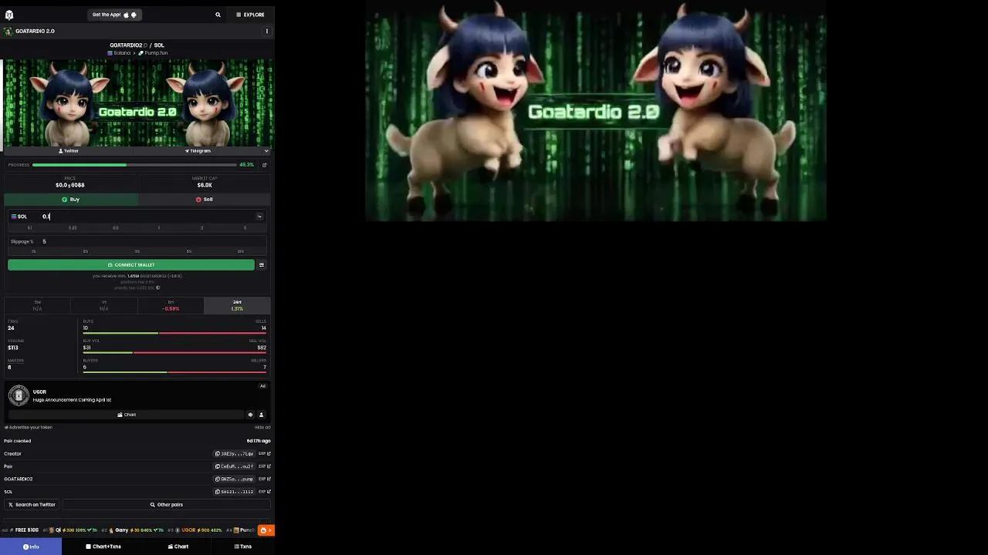Toggle swap currency icon beside SOL amount
Image resolution: width=988 pixels, height=555 pixels.
click(259, 217)
